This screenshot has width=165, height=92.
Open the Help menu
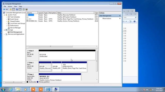pos(20,6)
